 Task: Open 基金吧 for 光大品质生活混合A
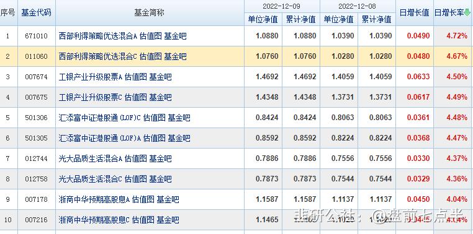pyautogui.click(x=161, y=158)
